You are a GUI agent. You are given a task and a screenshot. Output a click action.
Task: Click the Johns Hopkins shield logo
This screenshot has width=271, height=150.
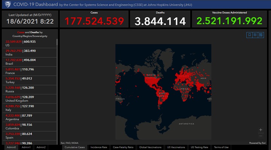pyautogui.click(x=8, y=4)
